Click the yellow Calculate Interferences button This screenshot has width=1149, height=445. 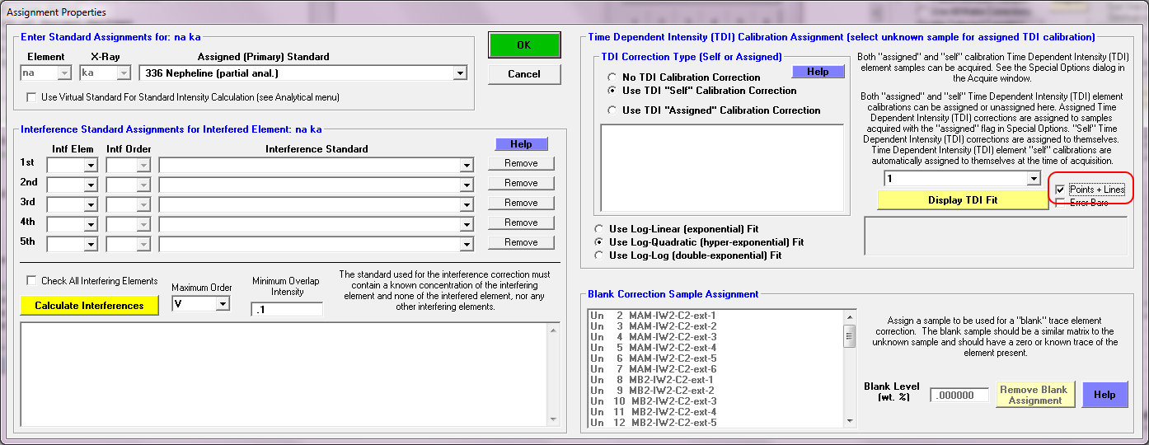tap(89, 306)
